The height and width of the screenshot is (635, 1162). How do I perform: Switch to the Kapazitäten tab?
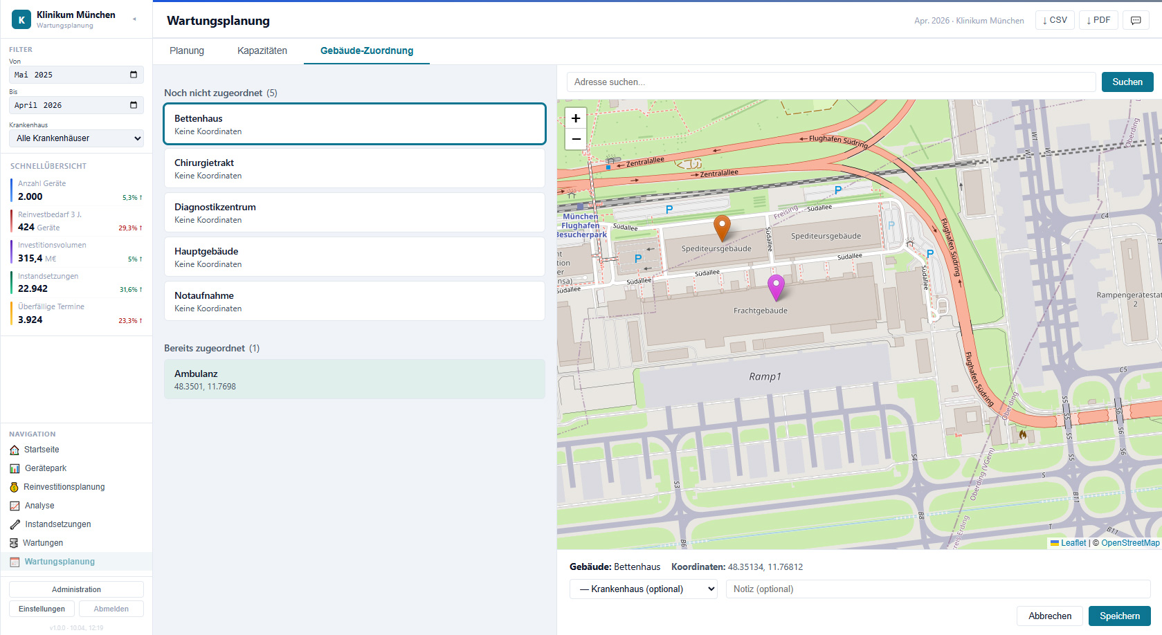tap(262, 50)
